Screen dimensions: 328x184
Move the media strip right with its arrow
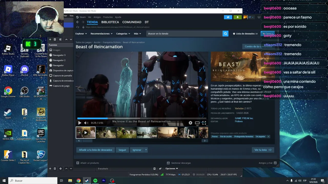205,141
